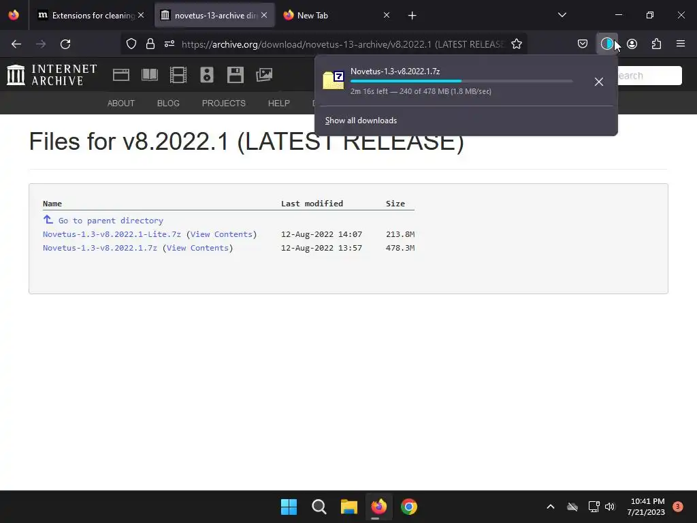The height and width of the screenshot is (523, 697).
Task: Click the forward navigation arrow
Action: tap(41, 44)
